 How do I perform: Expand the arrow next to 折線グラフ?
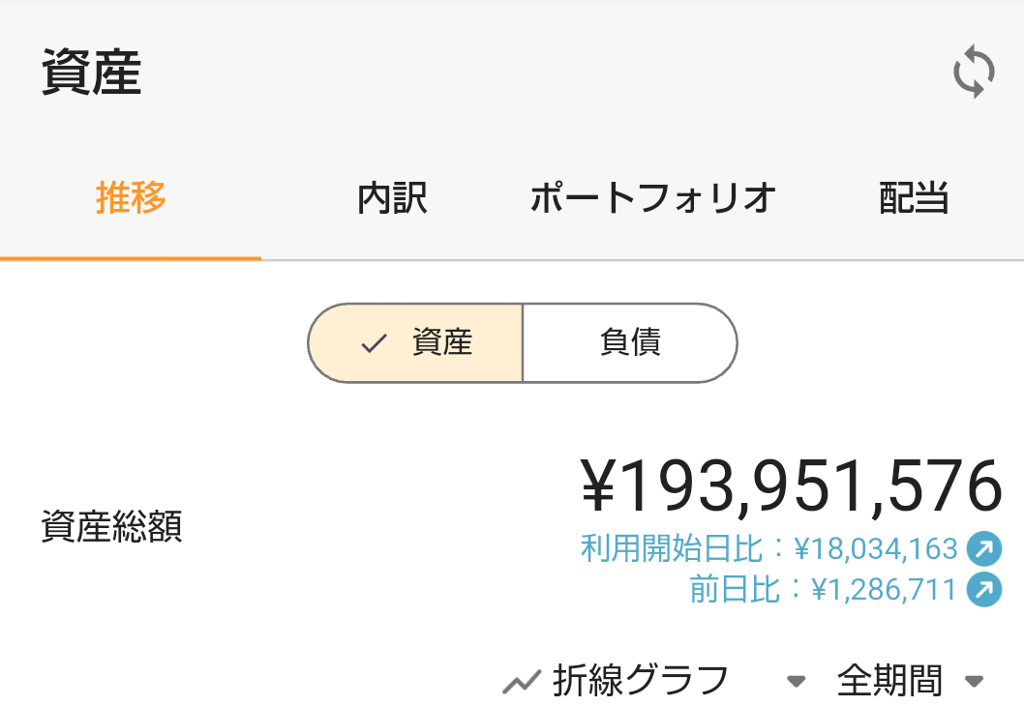[x=796, y=682]
